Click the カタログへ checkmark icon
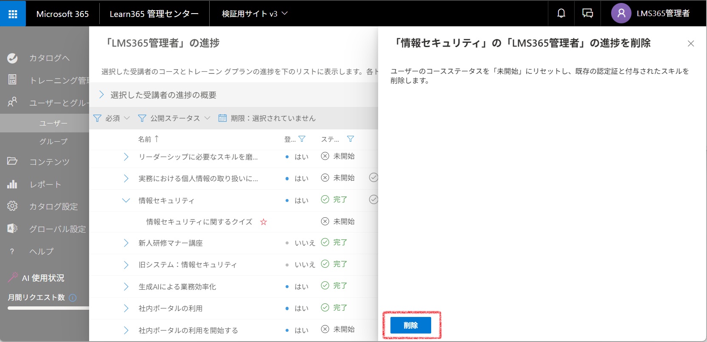This screenshot has height=342, width=707. pyautogui.click(x=12, y=58)
